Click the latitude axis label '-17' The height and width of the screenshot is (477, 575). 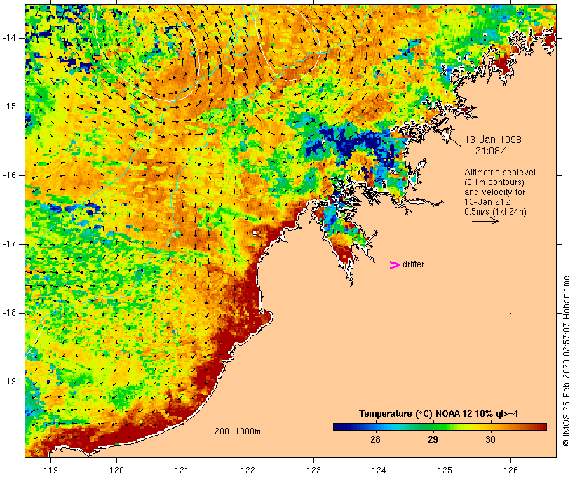click(x=9, y=244)
